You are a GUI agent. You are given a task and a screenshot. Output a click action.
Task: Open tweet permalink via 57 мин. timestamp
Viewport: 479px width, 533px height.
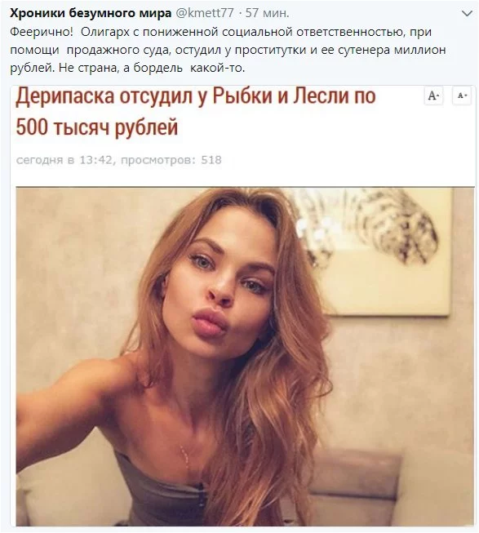[267, 13]
